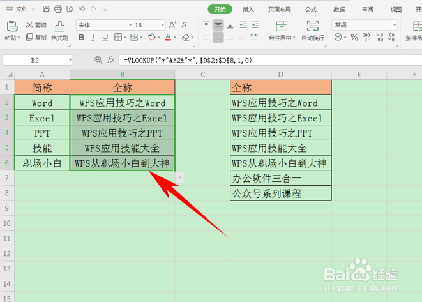
Task: Click the Save icon in the top bar
Action: point(46,9)
